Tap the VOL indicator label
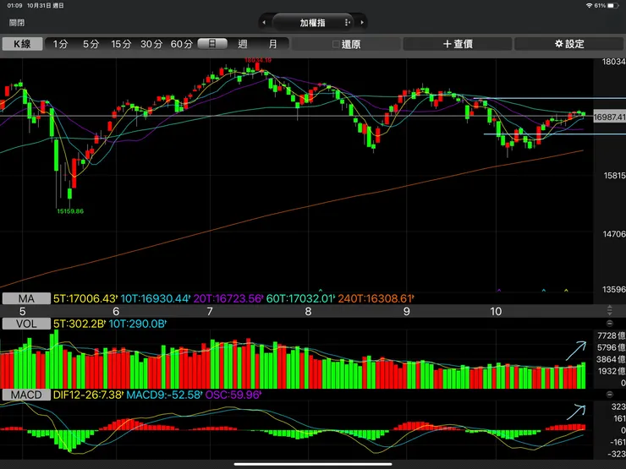 click(26, 324)
